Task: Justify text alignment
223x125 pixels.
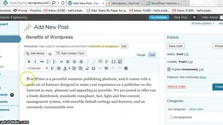Action: tap(59, 68)
